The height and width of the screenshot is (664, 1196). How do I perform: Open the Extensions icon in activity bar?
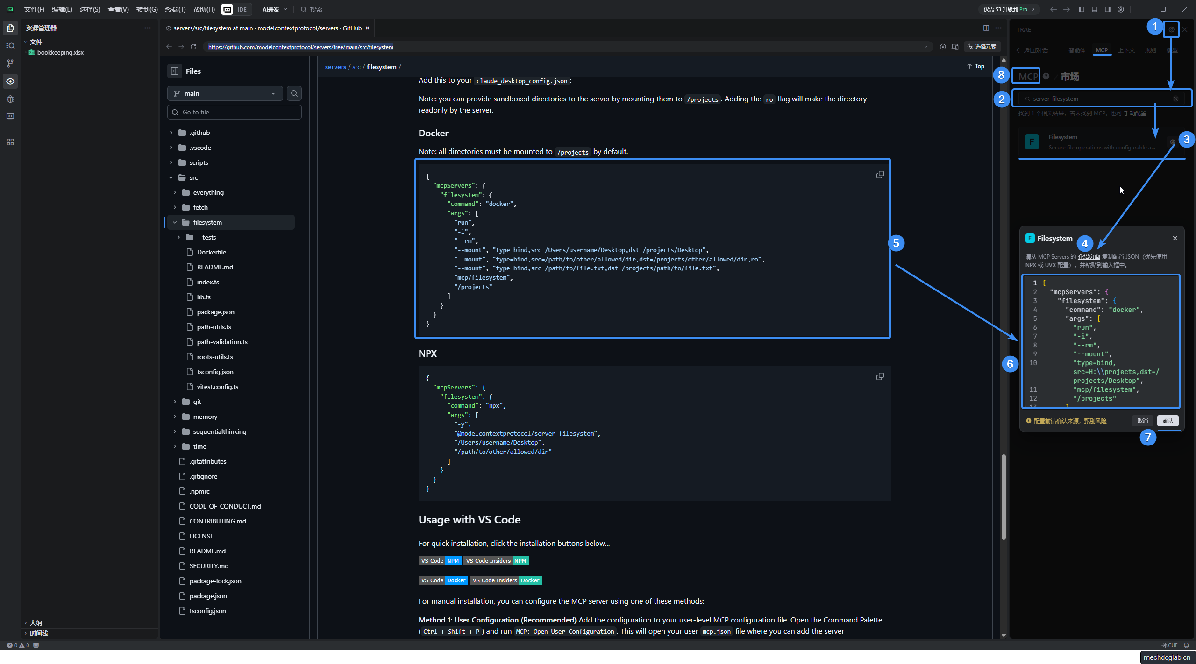[x=10, y=142]
